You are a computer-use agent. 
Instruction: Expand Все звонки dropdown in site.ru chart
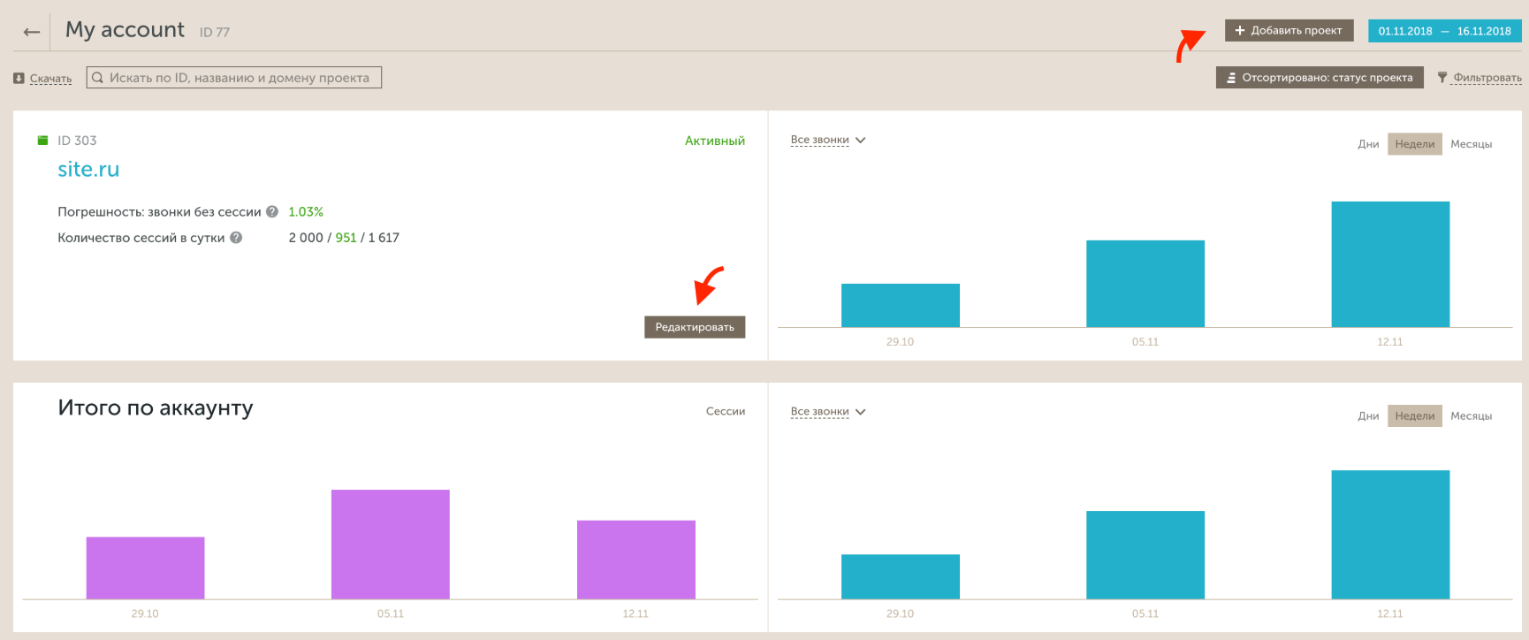point(827,141)
